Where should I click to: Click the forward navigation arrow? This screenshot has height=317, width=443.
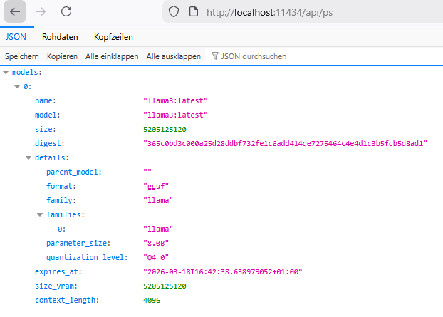point(41,11)
